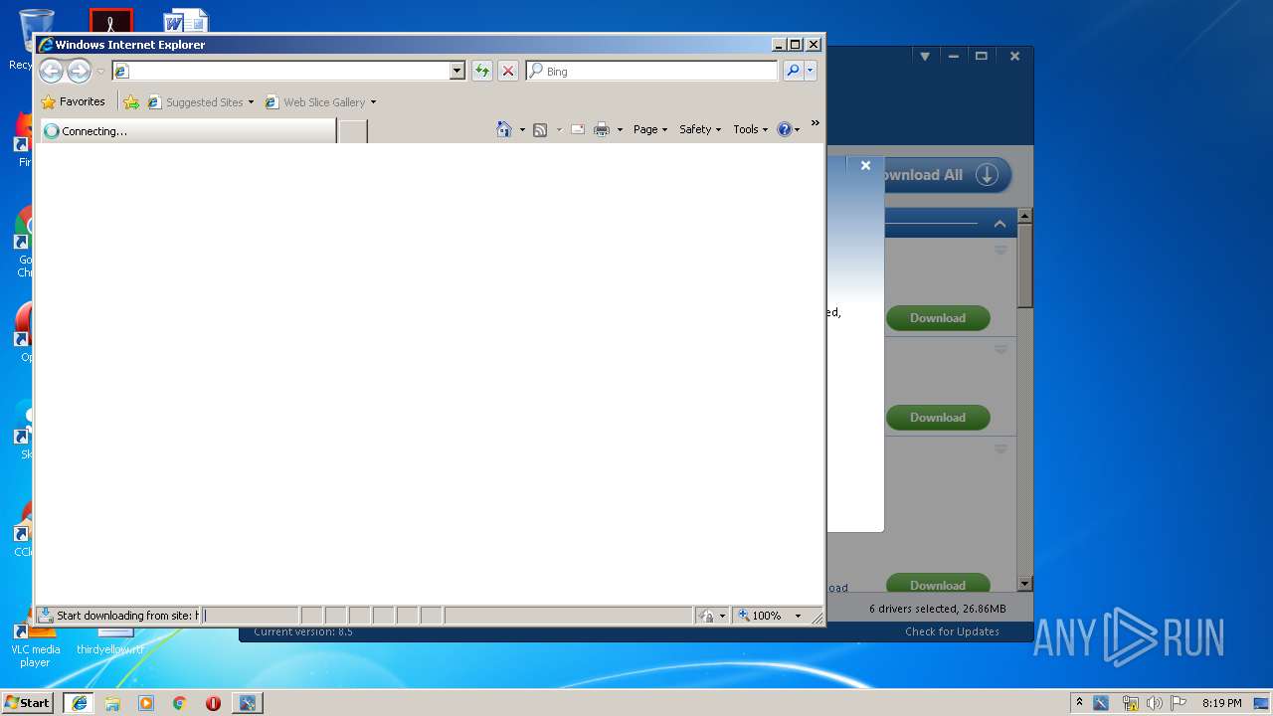Open the Page menu

(650, 129)
